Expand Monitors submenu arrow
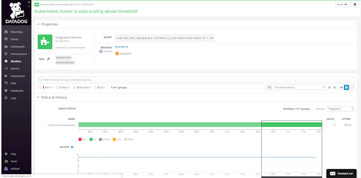 pos(29,61)
